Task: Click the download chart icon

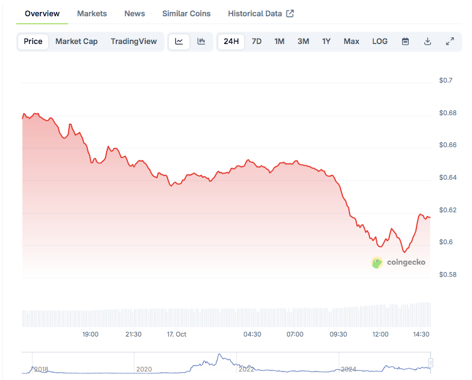Action: click(427, 42)
